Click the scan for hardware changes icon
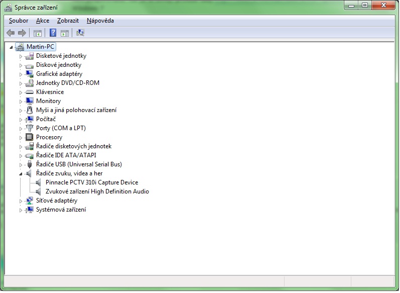The image size is (400, 293). (x=80, y=33)
